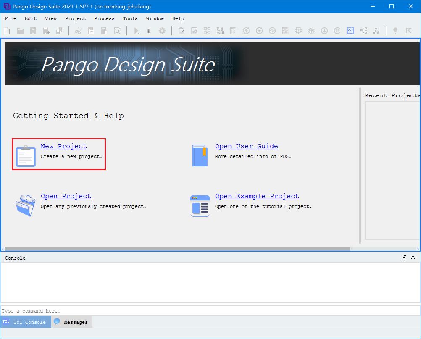
Task: Click the horizontal scrollbar of the start page
Action: pyautogui.click(x=178, y=249)
